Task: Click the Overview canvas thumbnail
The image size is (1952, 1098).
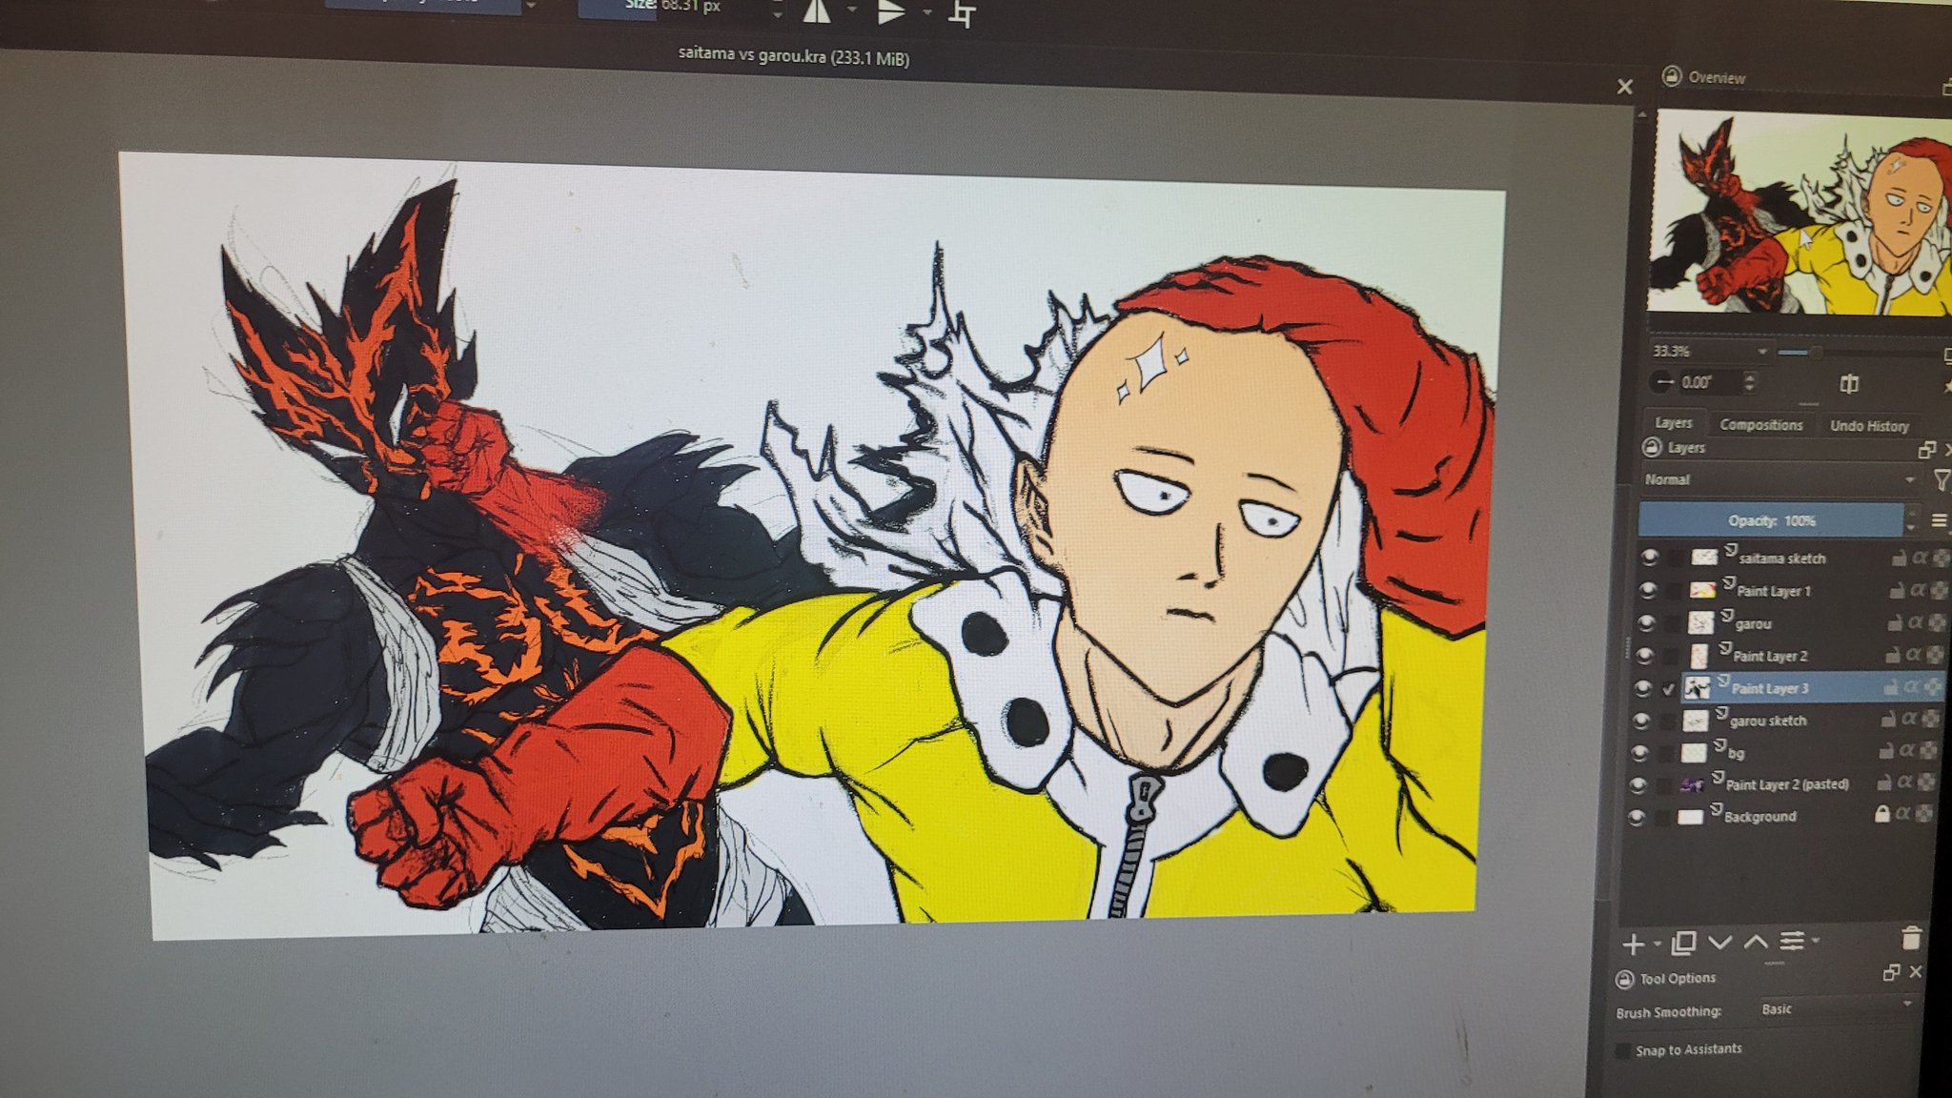Action: pos(1801,213)
